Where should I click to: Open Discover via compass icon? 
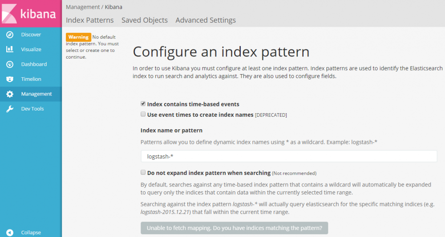[10, 35]
